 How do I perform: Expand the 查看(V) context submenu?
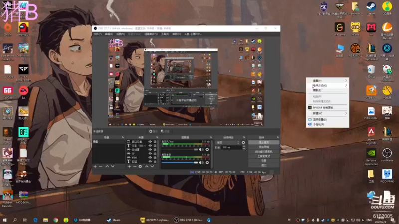tap(328, 81)
